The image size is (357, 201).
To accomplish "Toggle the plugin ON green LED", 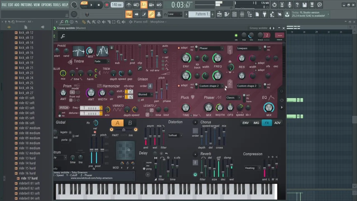I will tap(236, 35).
